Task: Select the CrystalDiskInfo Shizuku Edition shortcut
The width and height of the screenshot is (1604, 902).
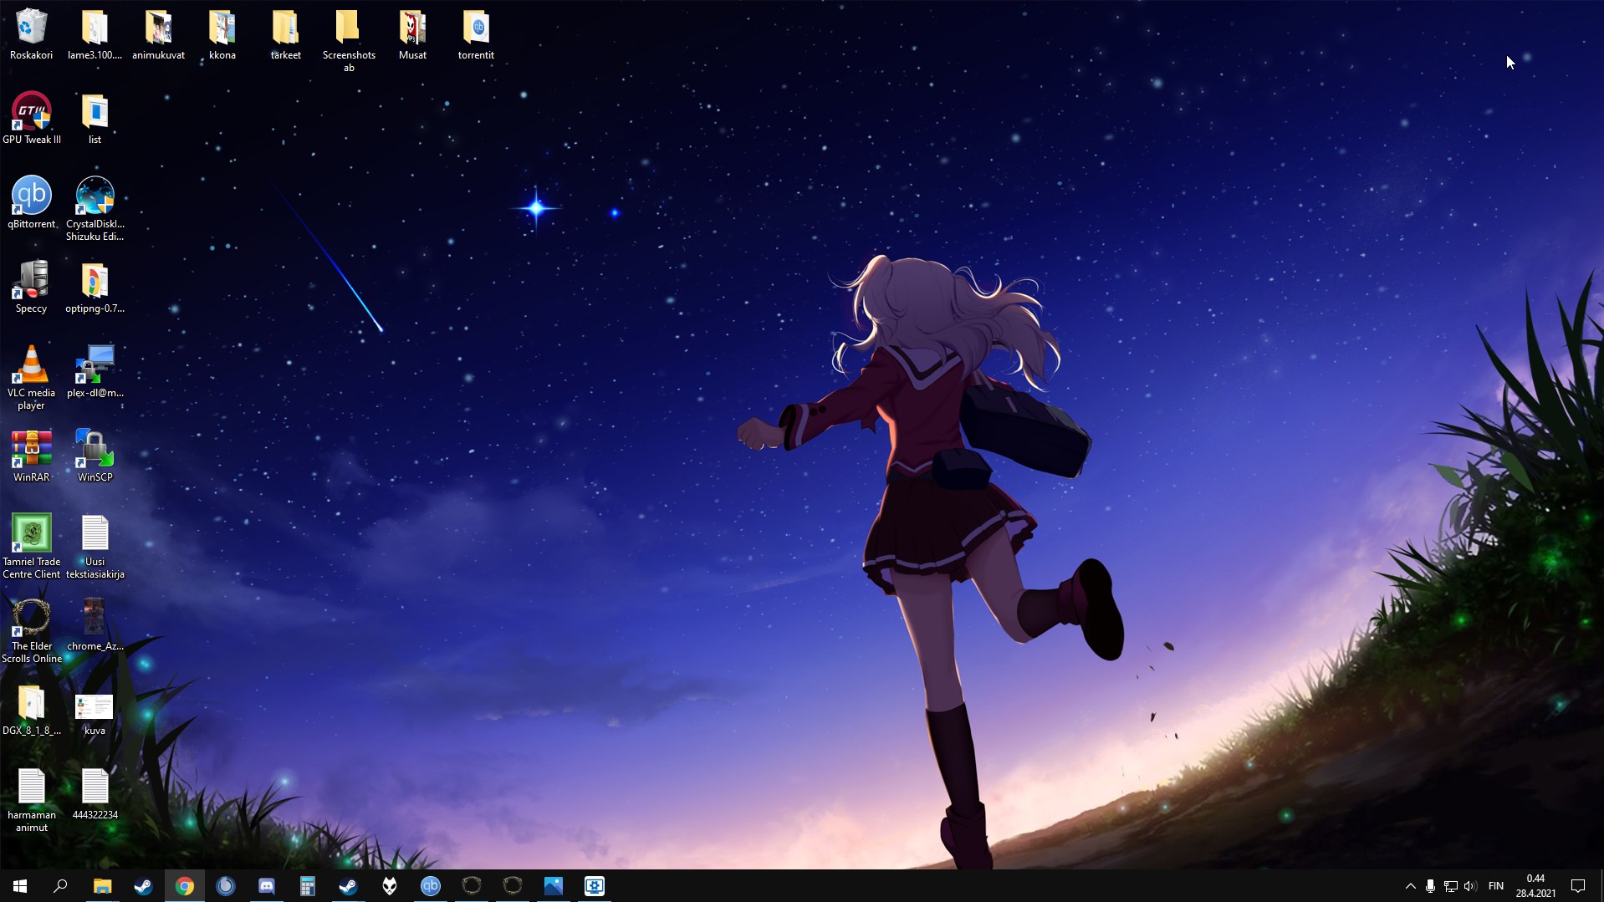Action: 95,209
